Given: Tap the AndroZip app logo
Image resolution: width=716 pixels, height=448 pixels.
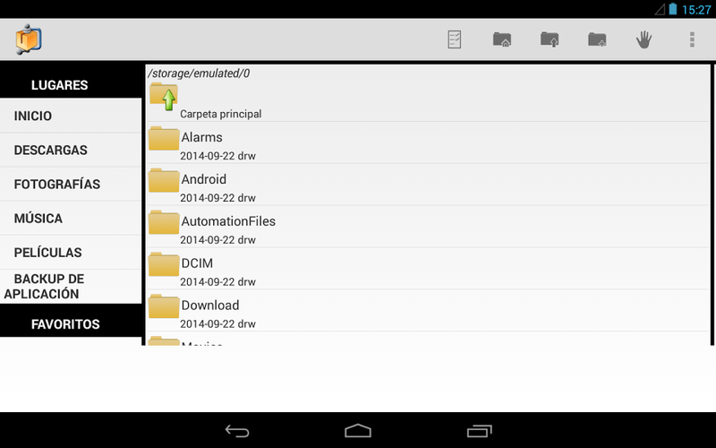Looking at the screenshot, I should tap(29, 39).
